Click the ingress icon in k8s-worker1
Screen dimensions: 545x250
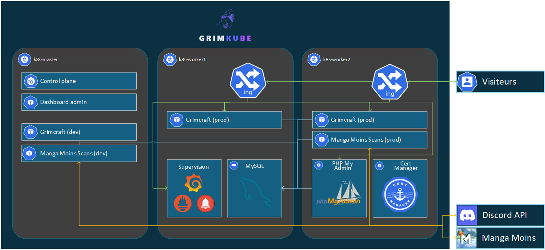248,83
